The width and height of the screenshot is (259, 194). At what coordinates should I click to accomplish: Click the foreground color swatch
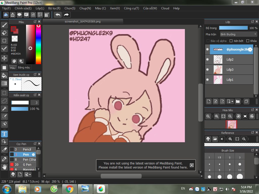click(x=13, y=29)
